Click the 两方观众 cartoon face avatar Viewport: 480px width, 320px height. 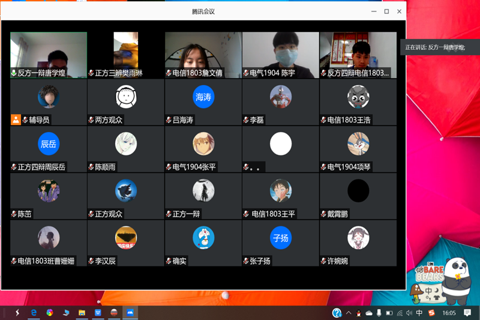[x=126, y=97]
